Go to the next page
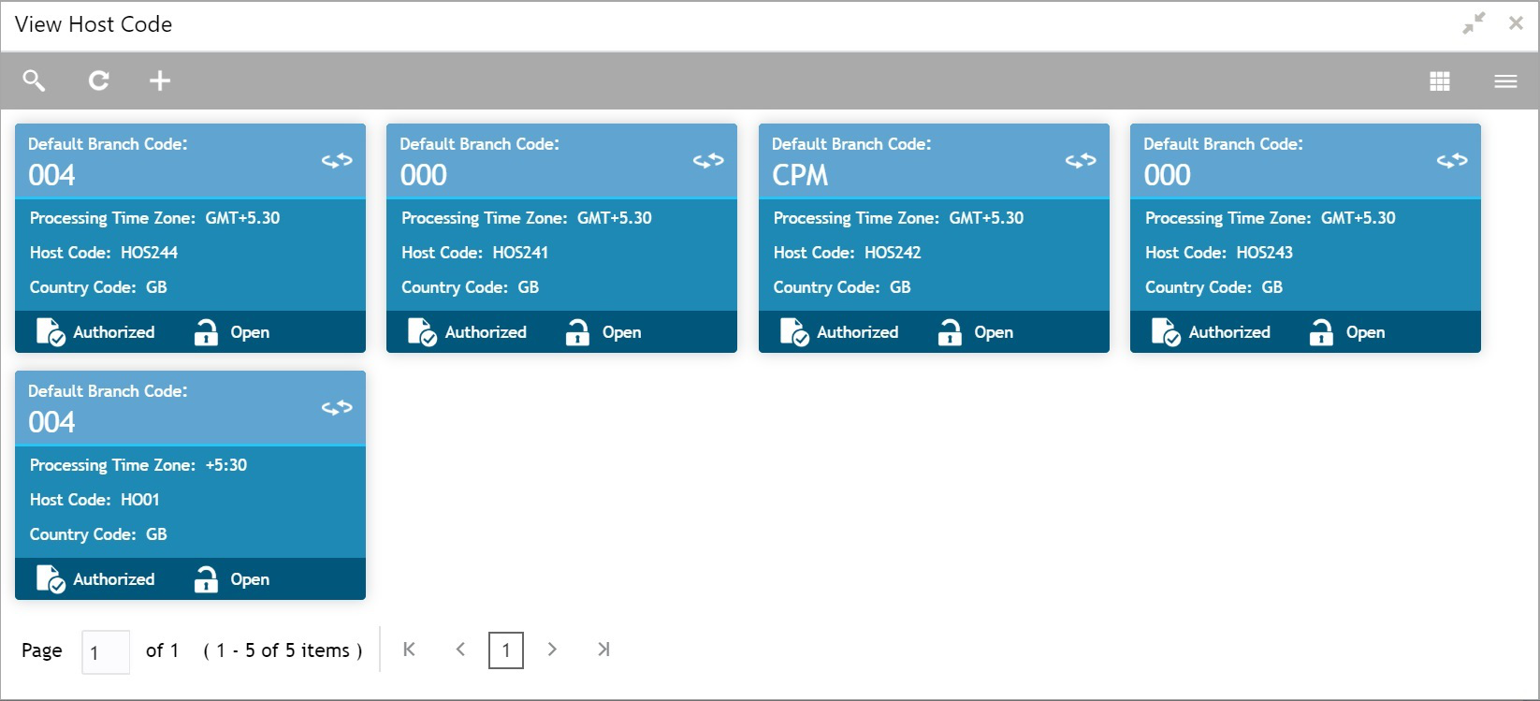Screen dimensions: 1540x701 (552, 650)
